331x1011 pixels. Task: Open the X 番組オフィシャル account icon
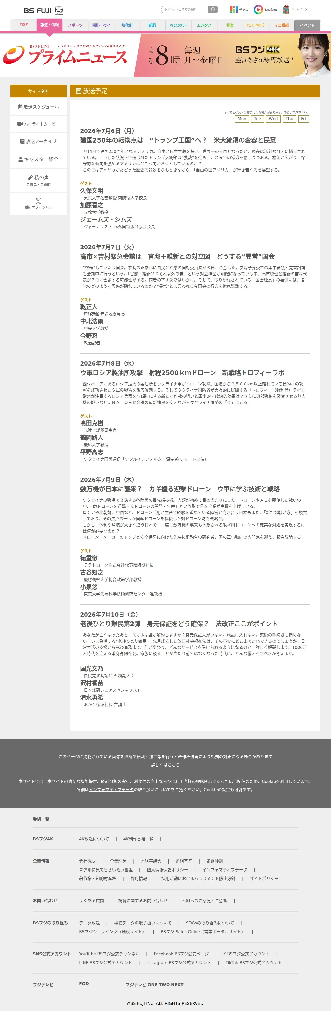[38, 204]
